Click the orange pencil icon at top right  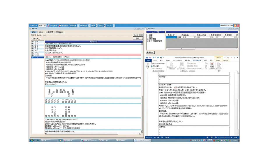pyautogui.click(x=235, y=26)
